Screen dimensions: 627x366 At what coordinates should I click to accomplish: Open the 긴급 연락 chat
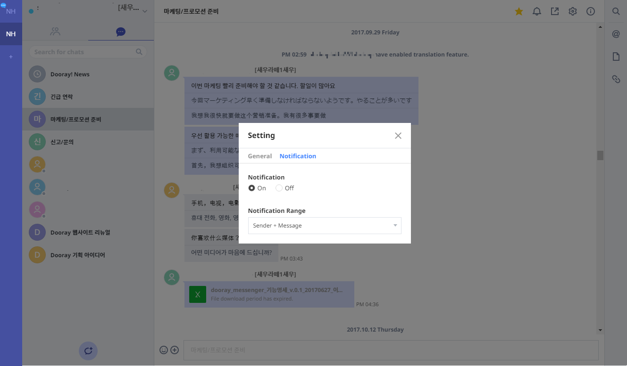(x=88, y=97)
